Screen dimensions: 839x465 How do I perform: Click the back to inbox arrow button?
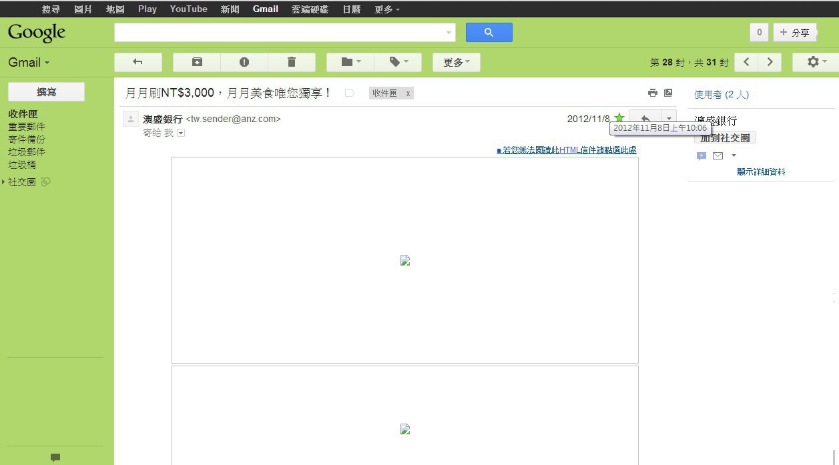tap(137, 62)
